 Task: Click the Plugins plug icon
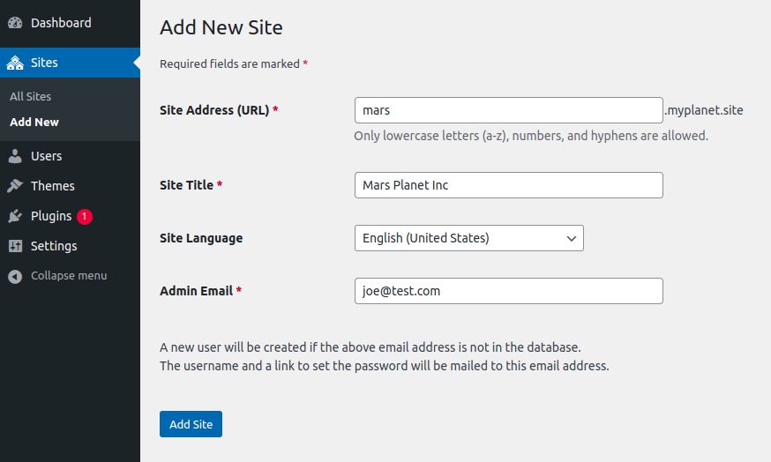click(15, 216)
